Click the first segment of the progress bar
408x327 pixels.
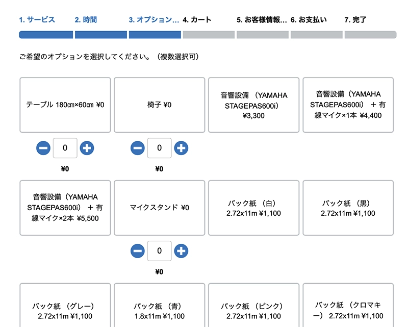(46, 35)
